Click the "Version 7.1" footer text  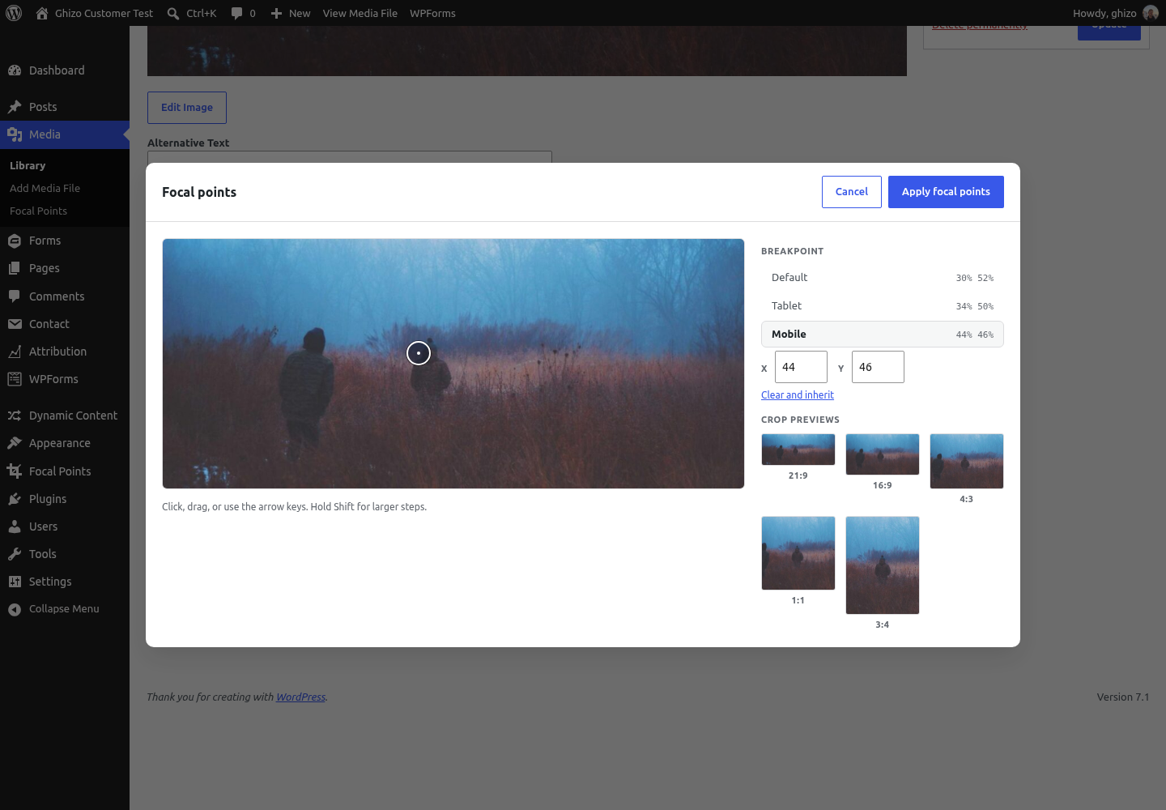pyautogui.click(x=1123, y=697)
